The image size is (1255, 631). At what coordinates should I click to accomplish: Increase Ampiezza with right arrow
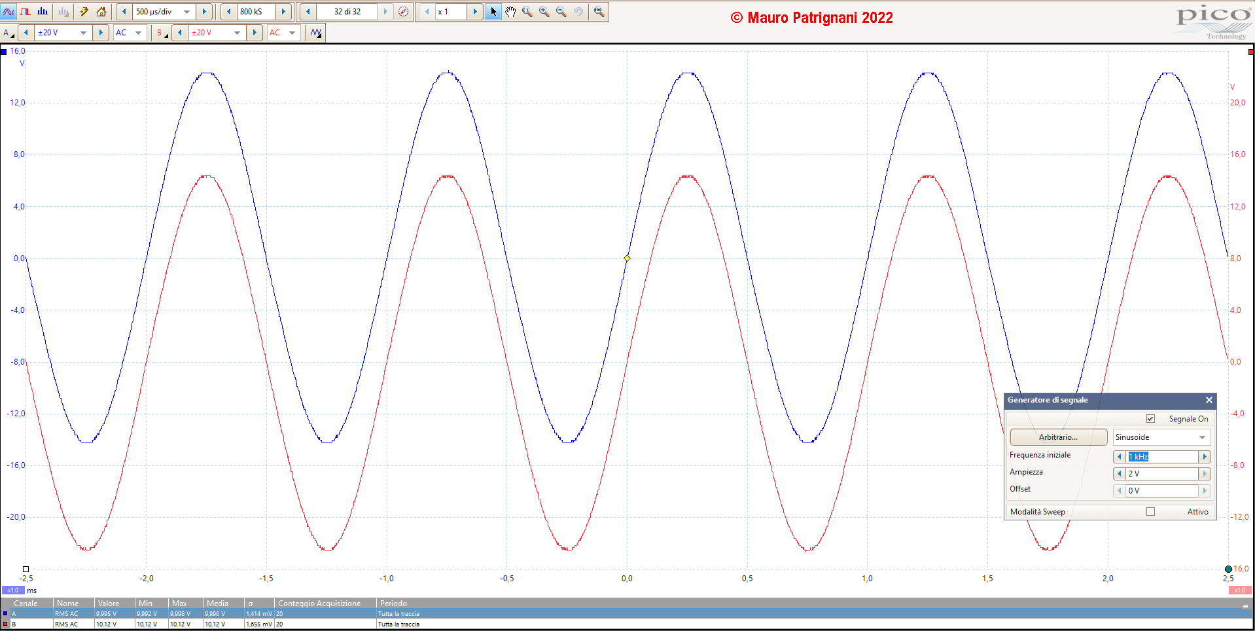pos(1205,474)
